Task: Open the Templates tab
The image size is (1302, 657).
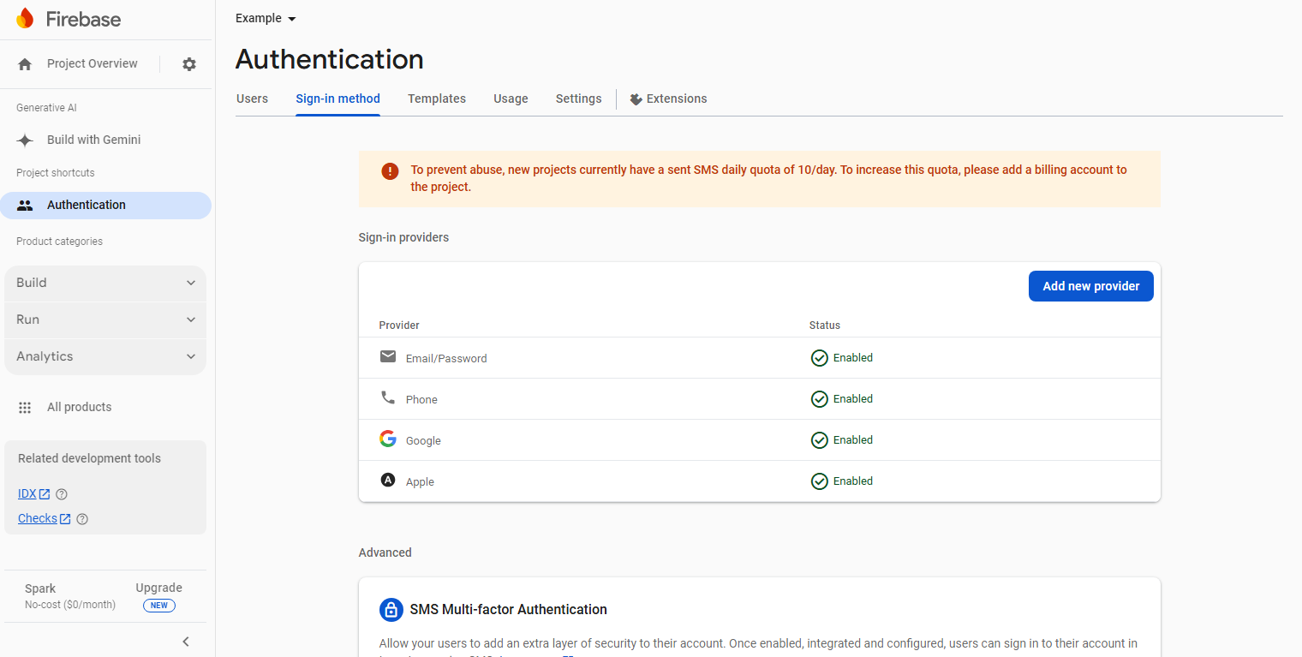Action: pyautogui.click(x=437, y=99)
